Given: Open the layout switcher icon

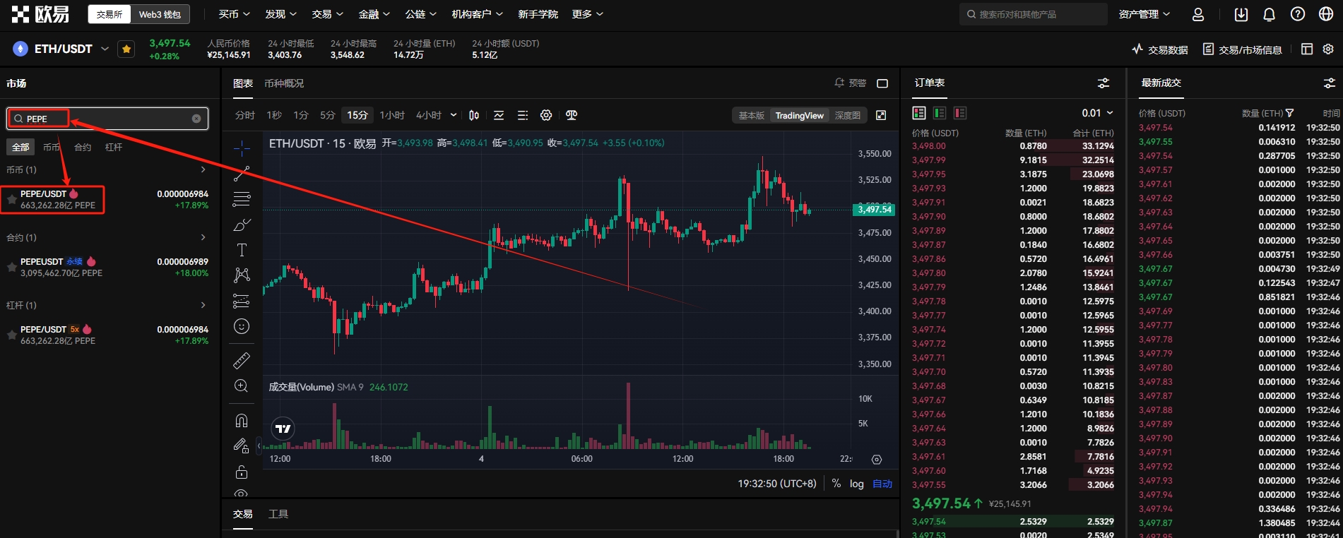Looking at the screenshot, I should click(x=1307, y=49).
